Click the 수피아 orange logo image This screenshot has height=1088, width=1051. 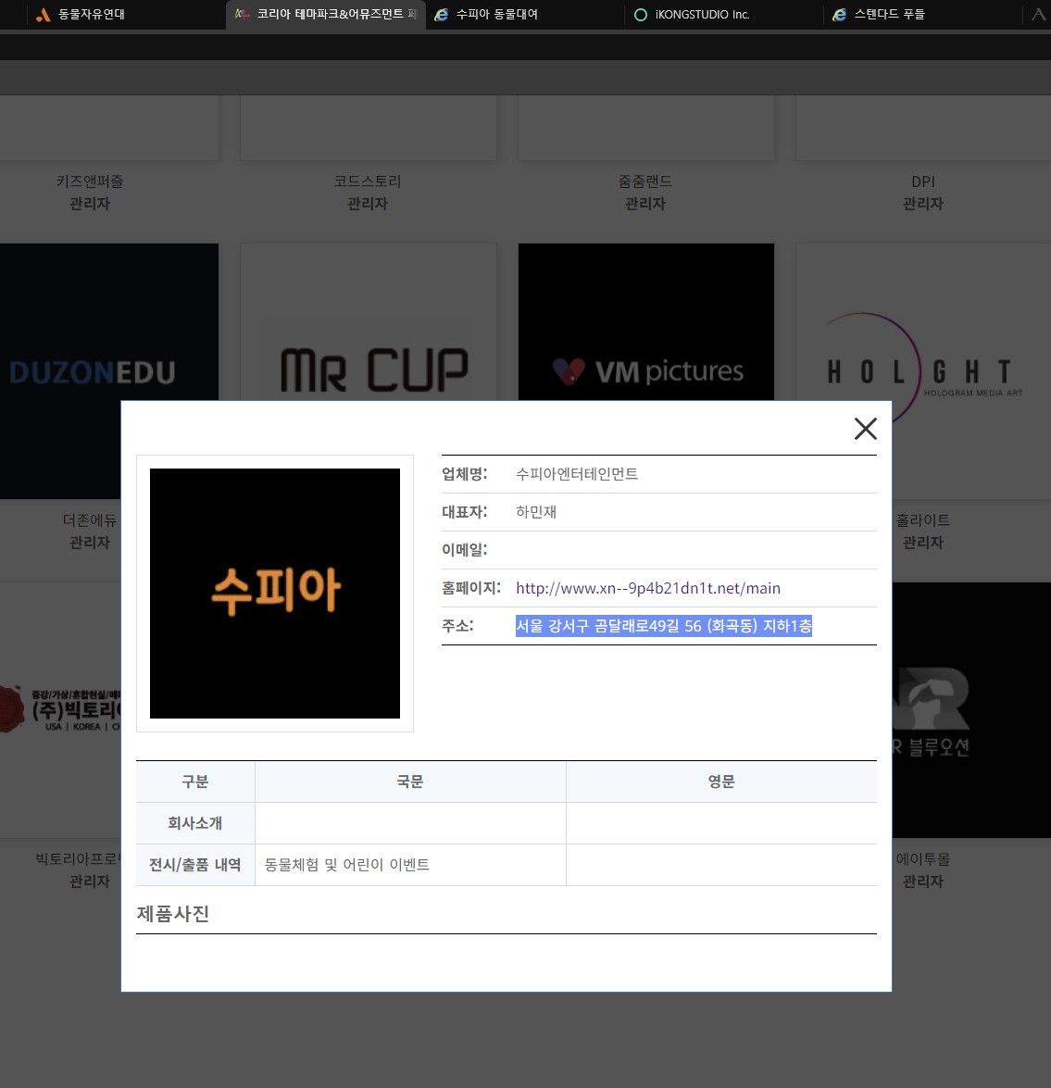(275, 594)
